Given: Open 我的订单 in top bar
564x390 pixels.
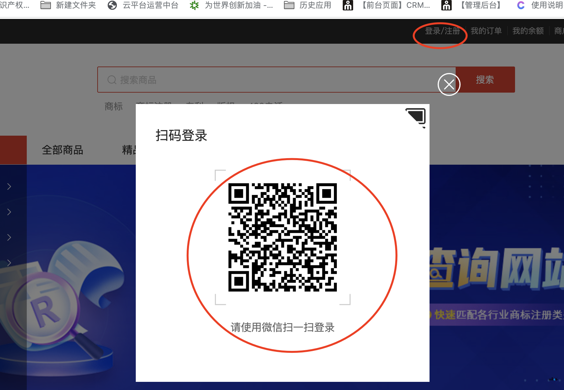Looking at the screenshot, I should click(486, 31).
